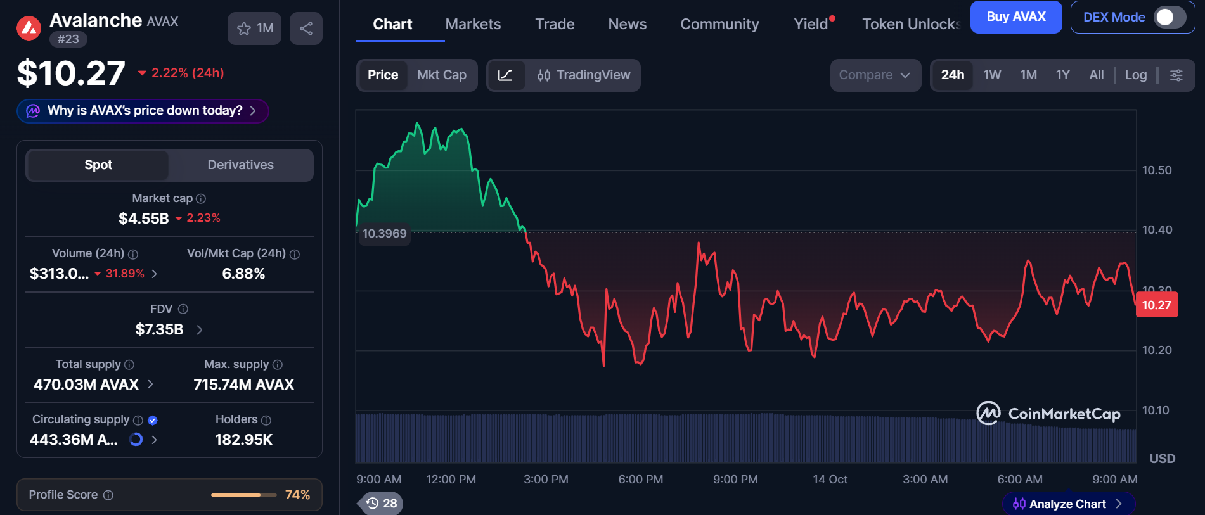The image size is (1205, 515).
Task: Open the Community tab
Action: tap(719, 24)
